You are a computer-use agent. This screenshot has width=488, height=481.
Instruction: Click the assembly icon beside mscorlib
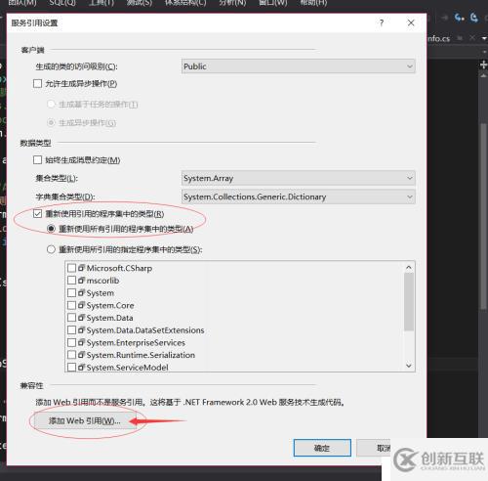point(81,281)
